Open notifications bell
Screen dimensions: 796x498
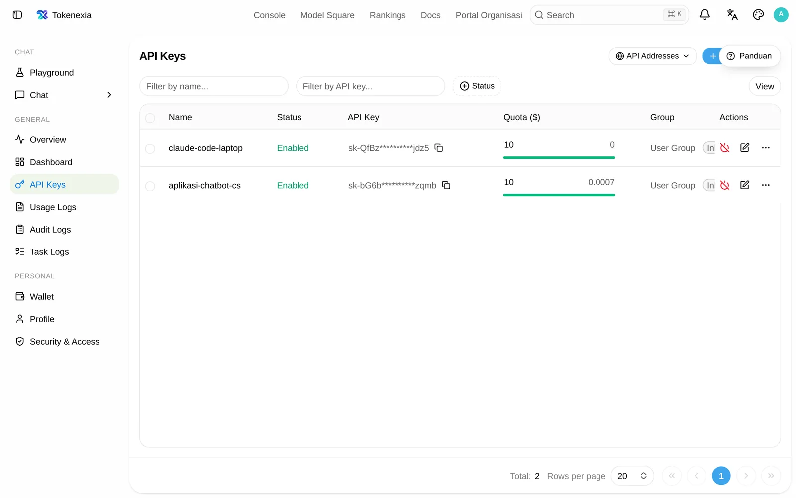click(x=705, y=15)
